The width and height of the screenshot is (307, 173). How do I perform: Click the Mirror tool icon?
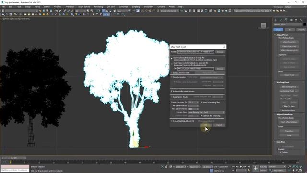pyautogui.click(x=182, y=11)
